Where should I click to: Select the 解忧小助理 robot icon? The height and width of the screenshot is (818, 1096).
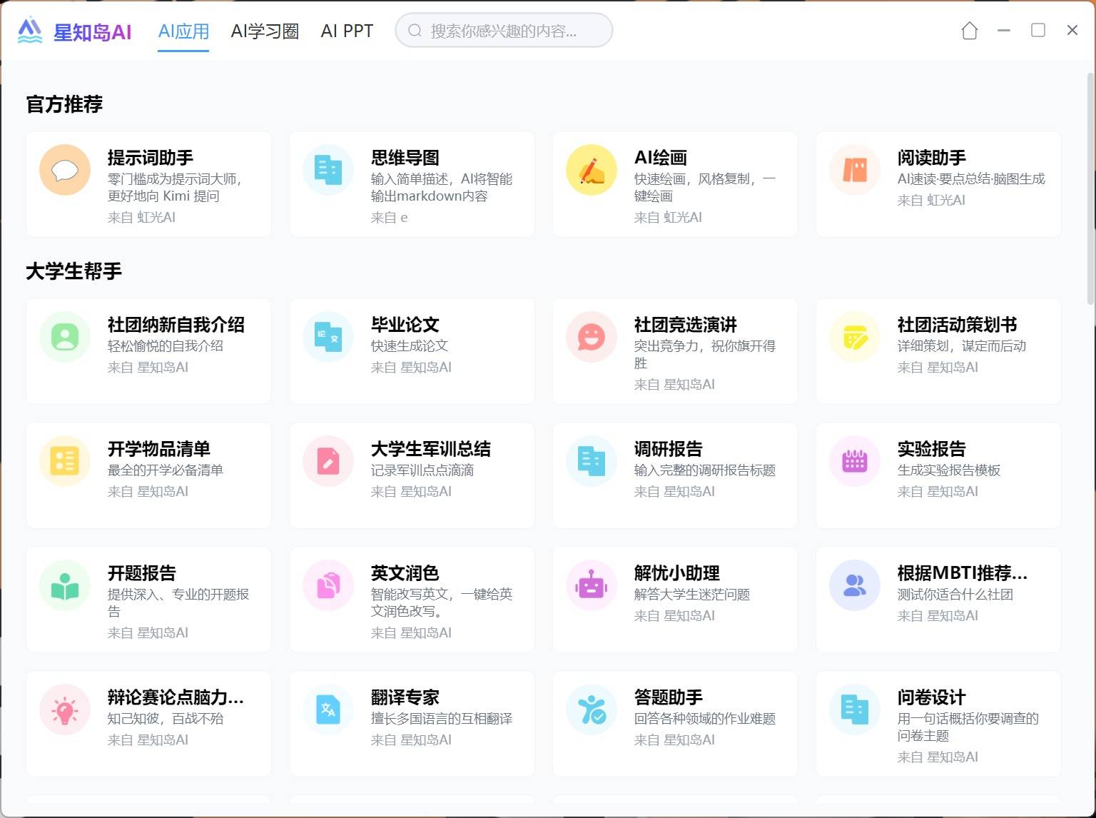point(592,585)
